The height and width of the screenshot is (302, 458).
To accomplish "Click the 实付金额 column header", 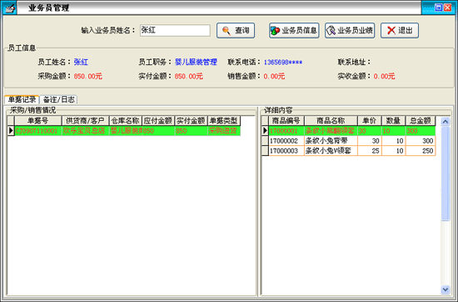I will point(191,121).
